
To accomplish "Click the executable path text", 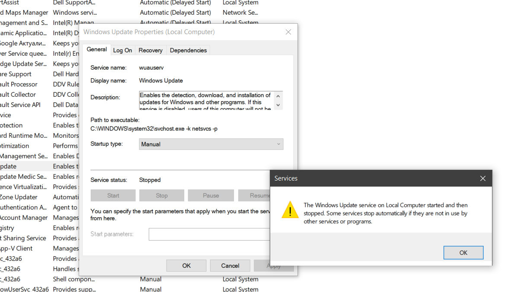I will pos(154,129).
